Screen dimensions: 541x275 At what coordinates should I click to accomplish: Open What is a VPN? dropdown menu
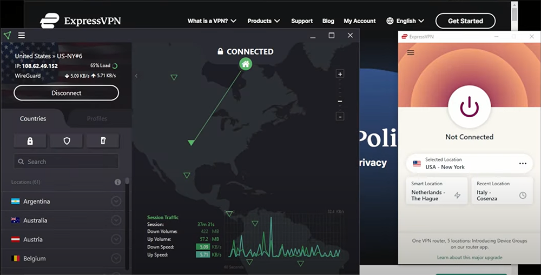point(212,21)
